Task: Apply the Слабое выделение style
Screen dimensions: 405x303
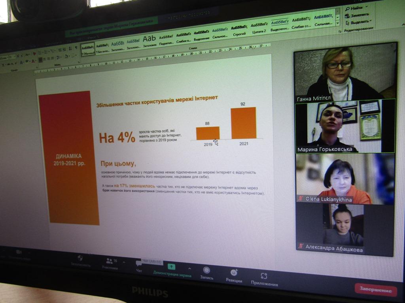Action: coord(184,37)
